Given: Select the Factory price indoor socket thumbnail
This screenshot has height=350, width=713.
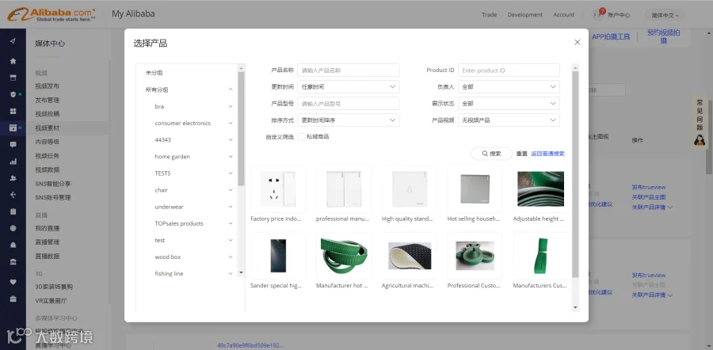Looking at the screenshot, I should [278, 188].
